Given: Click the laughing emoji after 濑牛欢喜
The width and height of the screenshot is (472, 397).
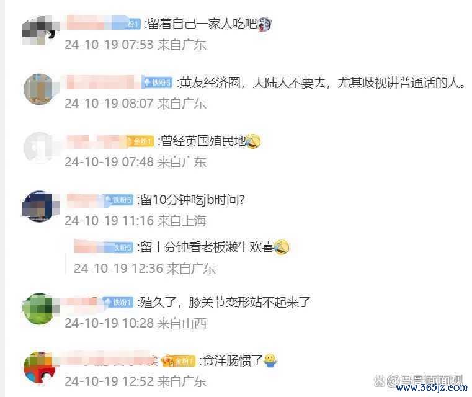Looking at the screenshot, I should point(282,248).
